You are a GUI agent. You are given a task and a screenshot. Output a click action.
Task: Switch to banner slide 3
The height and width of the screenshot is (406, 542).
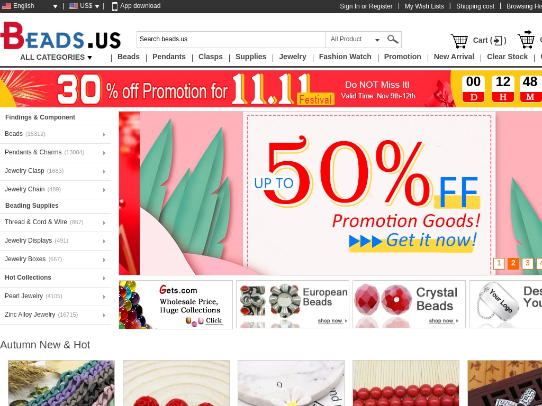pos(528,263)
